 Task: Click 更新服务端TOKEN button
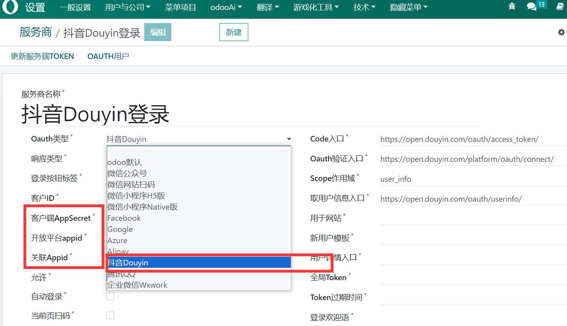[x=42, y=56]
